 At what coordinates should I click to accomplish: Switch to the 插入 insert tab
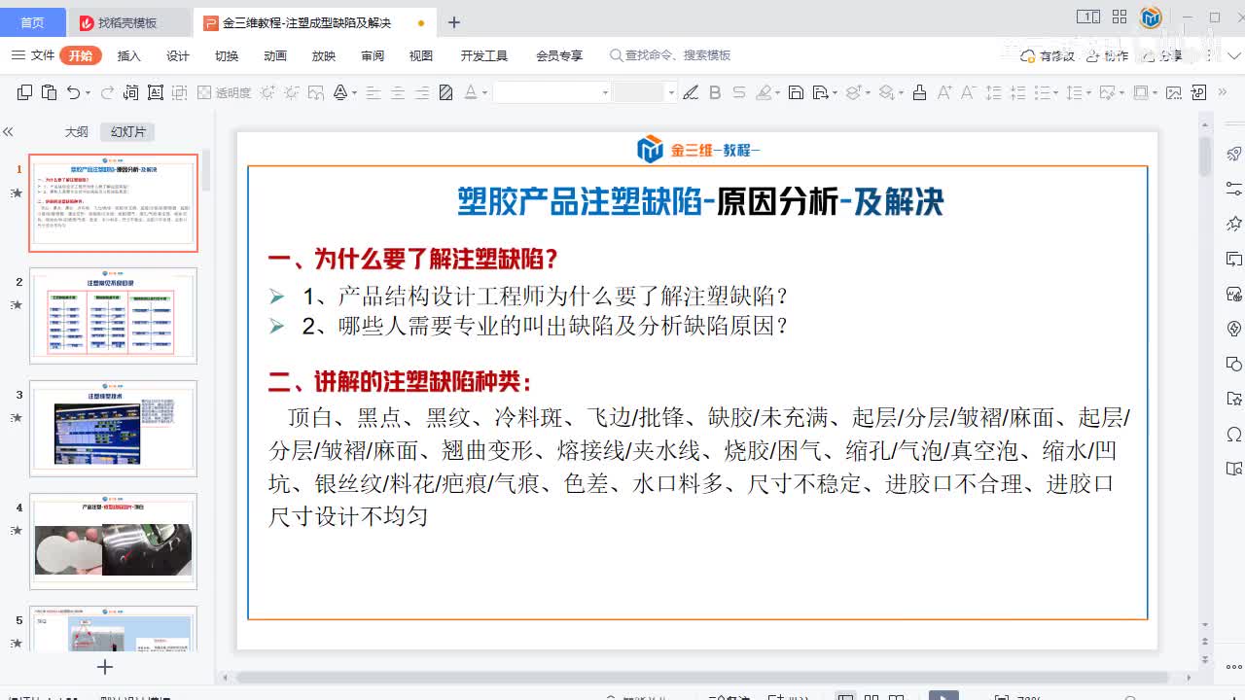129,55
